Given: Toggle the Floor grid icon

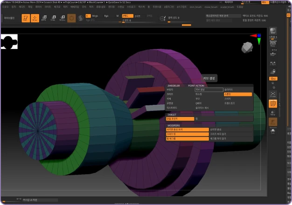Looking at the screenshot, I should coord(273,54).
